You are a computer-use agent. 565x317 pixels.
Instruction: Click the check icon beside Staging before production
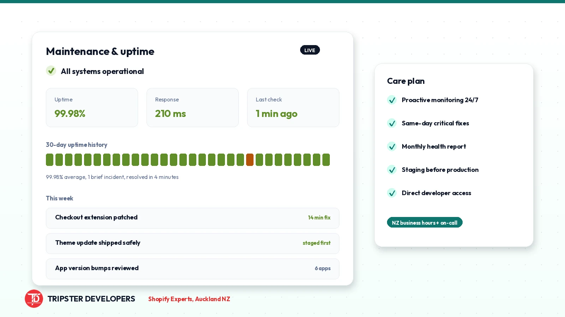point(392,170)
